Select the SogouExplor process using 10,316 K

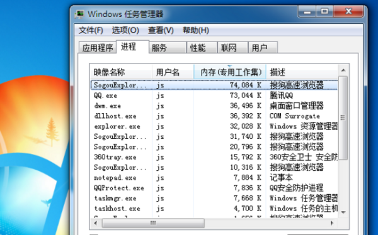tap(214, 167)
